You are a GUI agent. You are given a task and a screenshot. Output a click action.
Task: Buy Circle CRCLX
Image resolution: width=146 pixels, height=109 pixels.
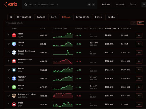point(139,44)
